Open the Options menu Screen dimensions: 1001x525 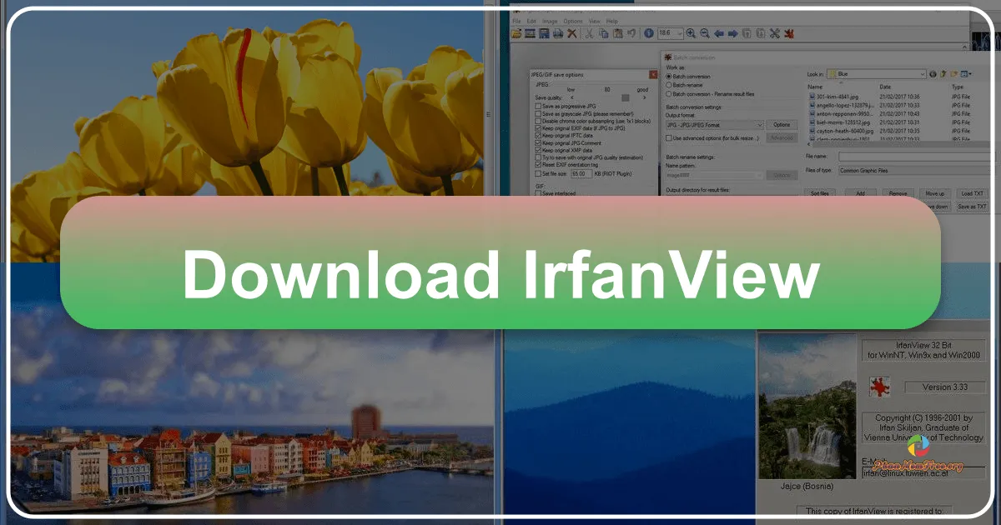click(574, 21)
